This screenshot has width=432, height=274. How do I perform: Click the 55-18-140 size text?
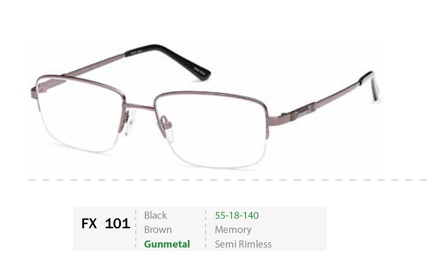(x=237, y=215)
